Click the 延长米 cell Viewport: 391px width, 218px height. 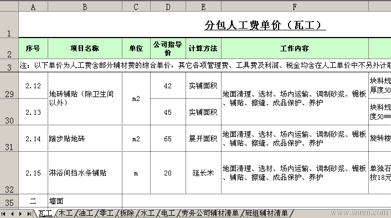click(x=203, y=173)
